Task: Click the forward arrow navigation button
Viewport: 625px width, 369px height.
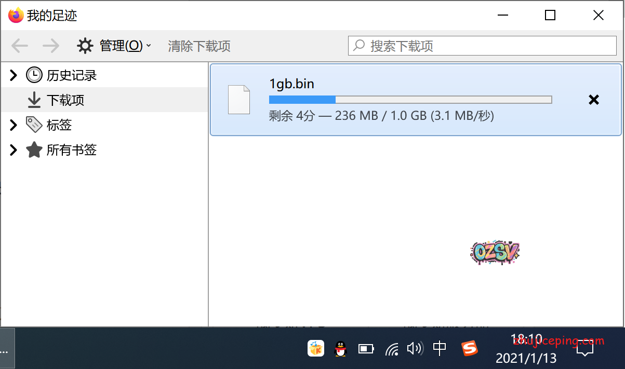Action: (x=51, y=46)
